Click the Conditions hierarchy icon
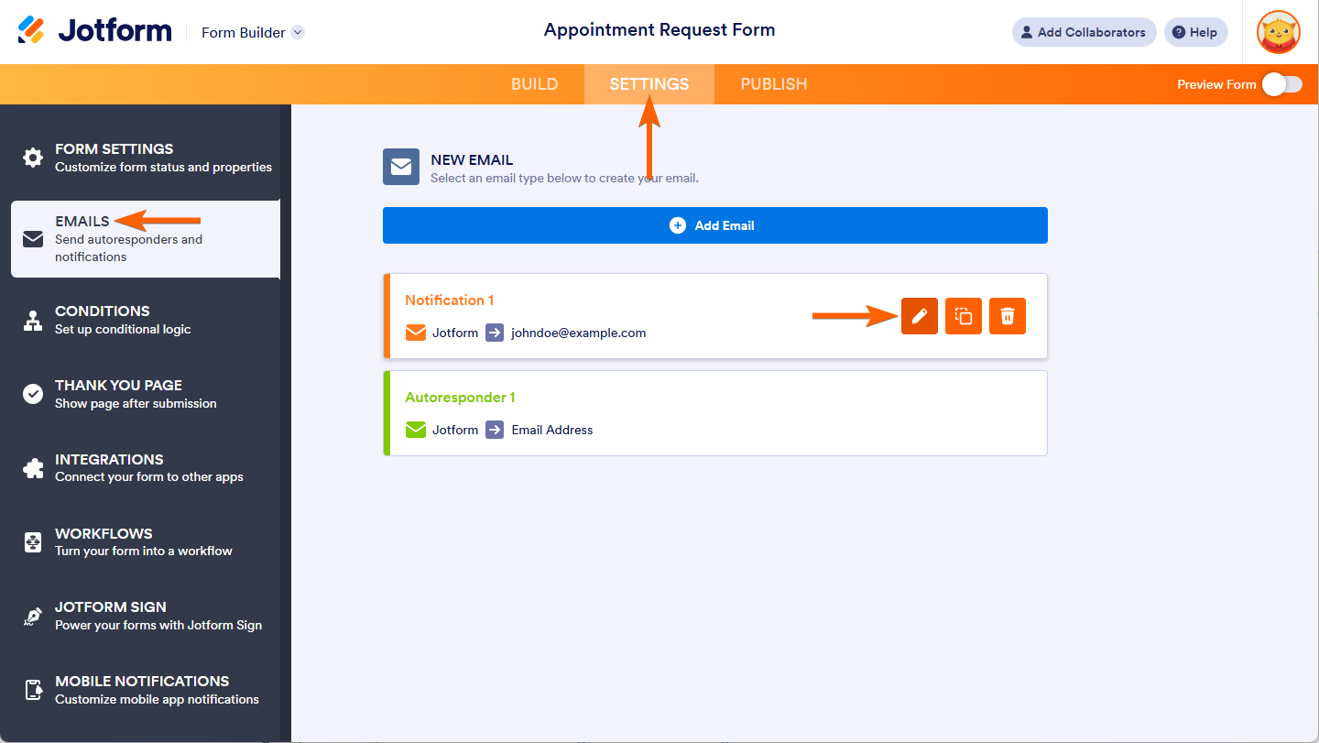Screen dimensions: 1319x743 click(33, 321)
